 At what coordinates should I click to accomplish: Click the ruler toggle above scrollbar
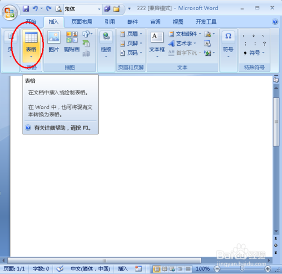click(276, 80)
